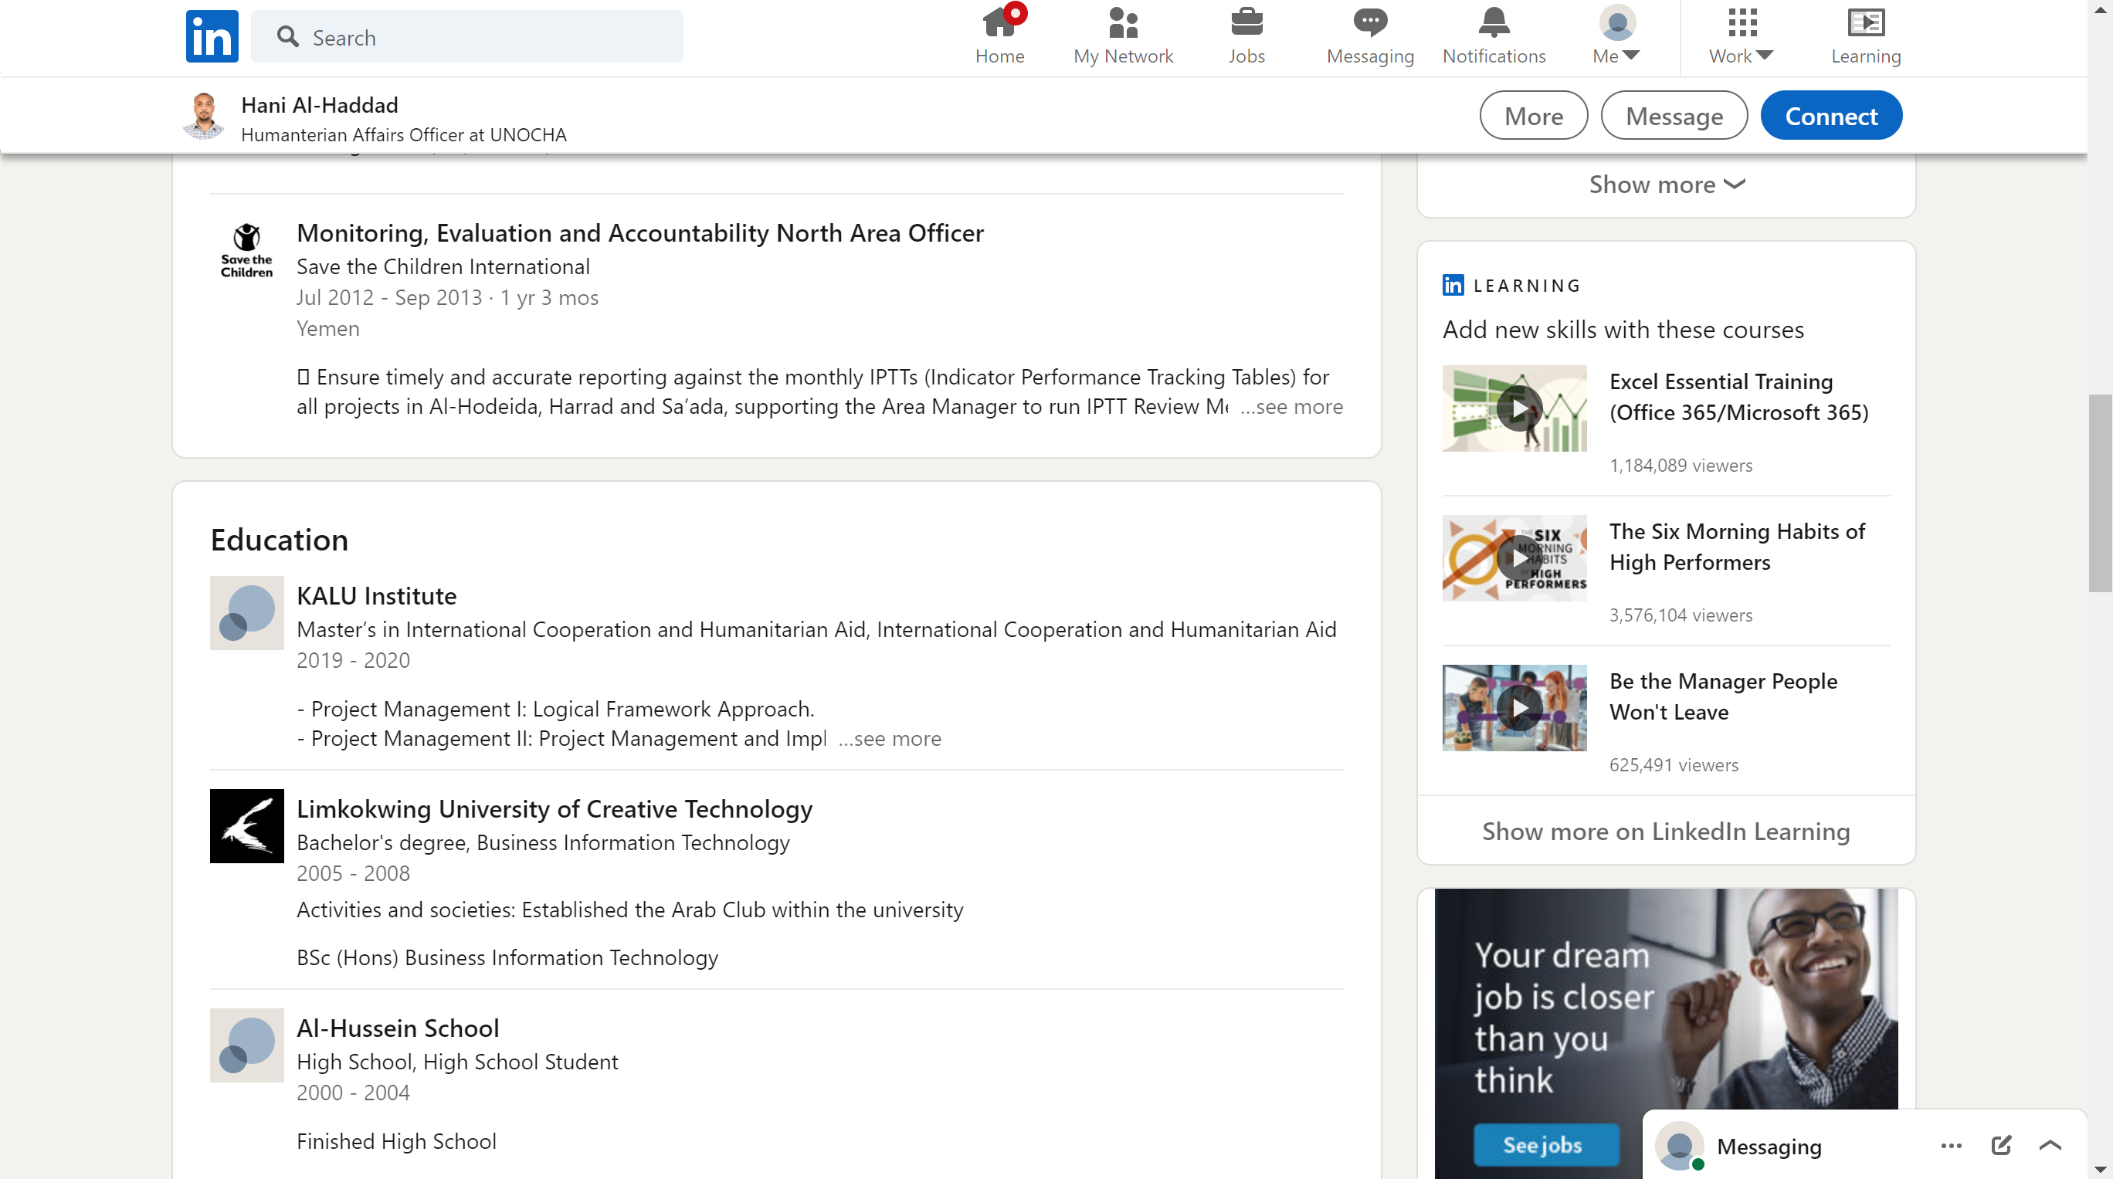Open Show more on LinkedIn Learning link
This screenshot has height=1179, width=2113.
coord(1666,832)
